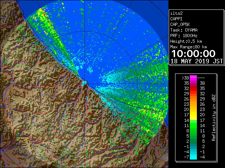The height and width of the screenshot is (168, 225).
Task: Click the '>38' legend value label
Action: tap(185, 78)
